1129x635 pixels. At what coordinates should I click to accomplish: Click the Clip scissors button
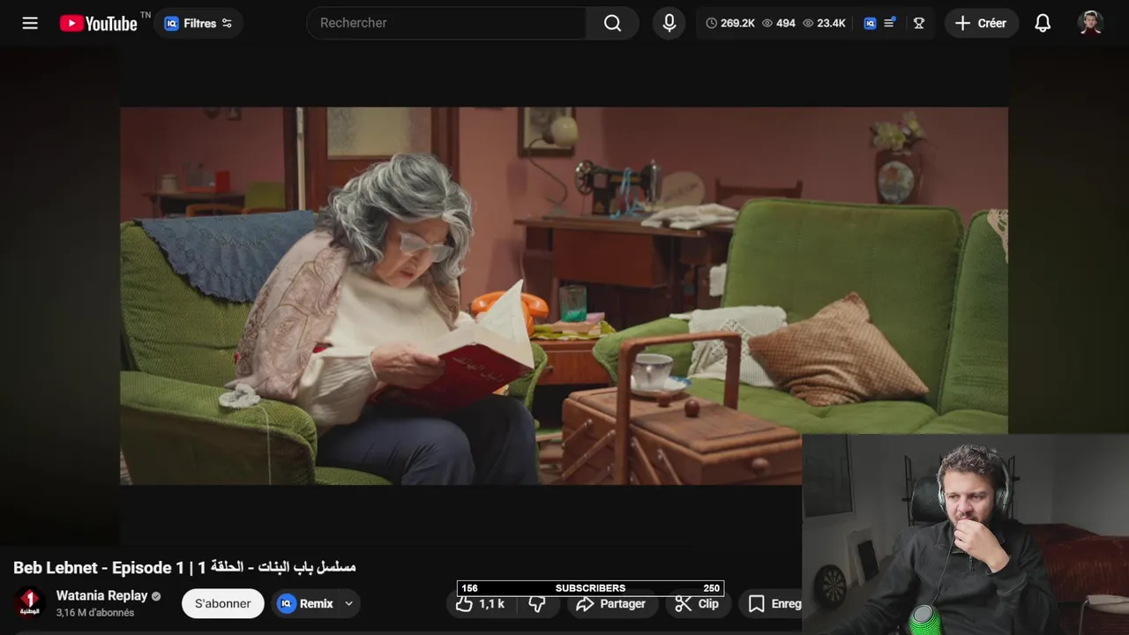pyautogui.click(x=697, y=603)
